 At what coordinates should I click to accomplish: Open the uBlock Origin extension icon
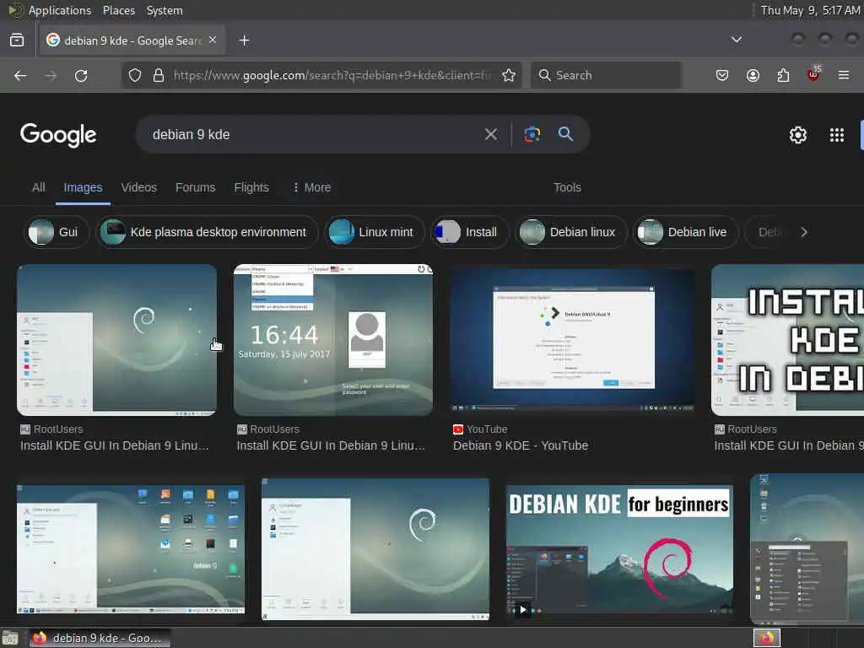point(813,74)
